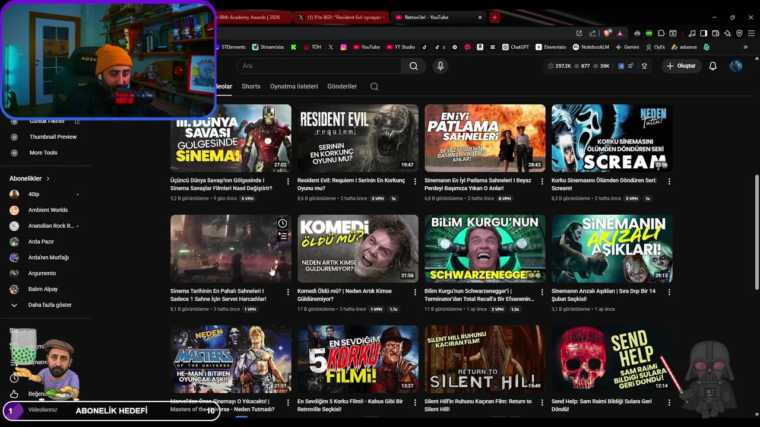Screen dimensions: 760x427
Task: Open the ChatGPT bookmark
Action: (515, 47)
